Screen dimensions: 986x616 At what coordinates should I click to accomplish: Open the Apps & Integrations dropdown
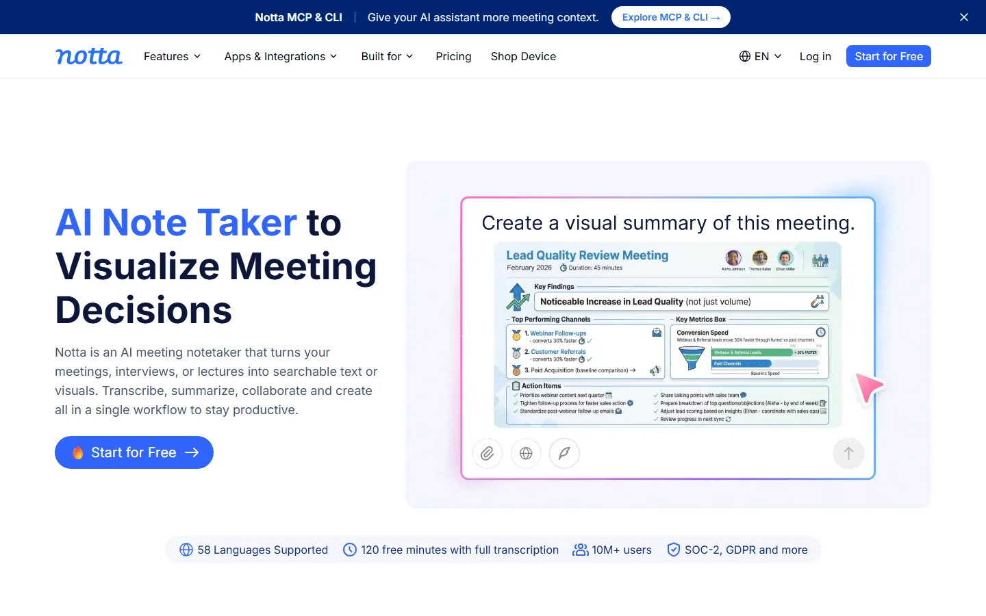click(x=281, y=56)
